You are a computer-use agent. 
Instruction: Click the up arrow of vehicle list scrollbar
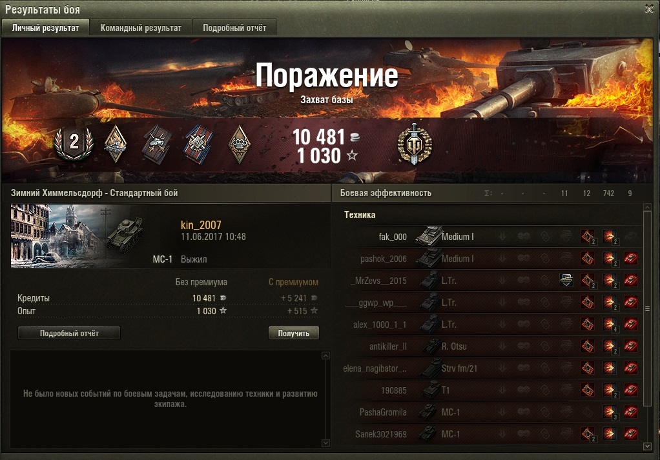tap(647, 208)
